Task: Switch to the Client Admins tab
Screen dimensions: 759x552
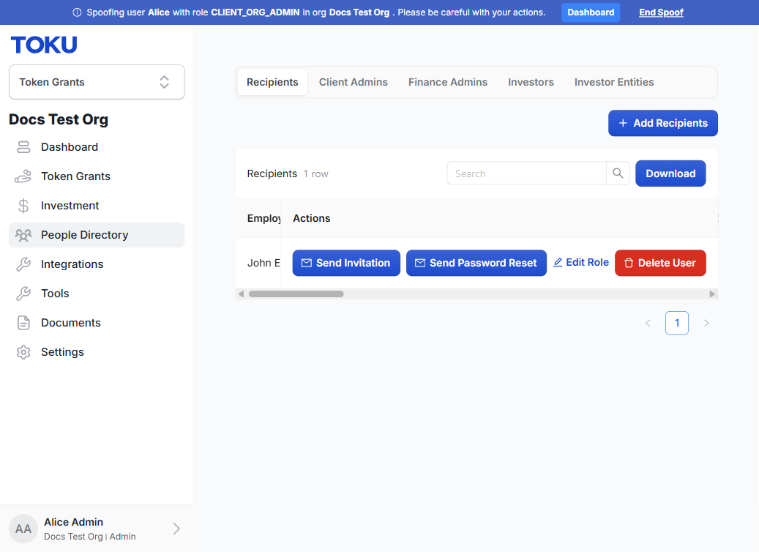Action: [x=354, y=82]
